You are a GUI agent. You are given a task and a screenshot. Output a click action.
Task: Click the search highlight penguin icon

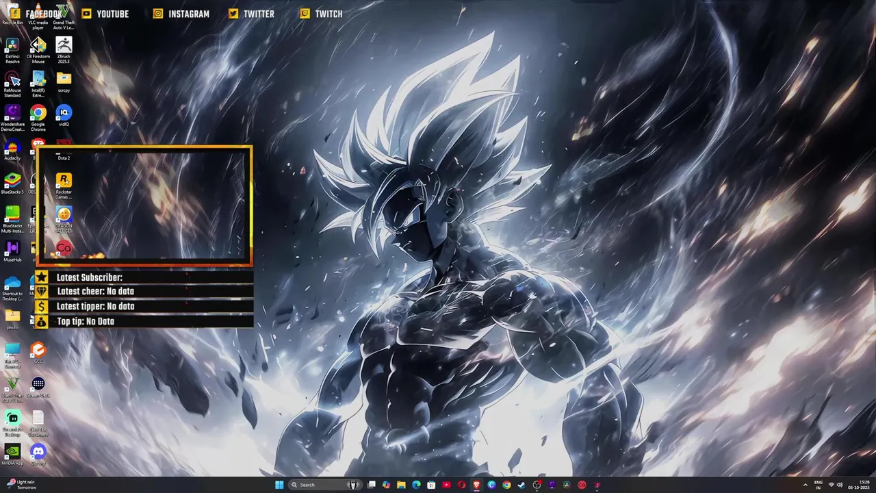(x=352, y=485)
